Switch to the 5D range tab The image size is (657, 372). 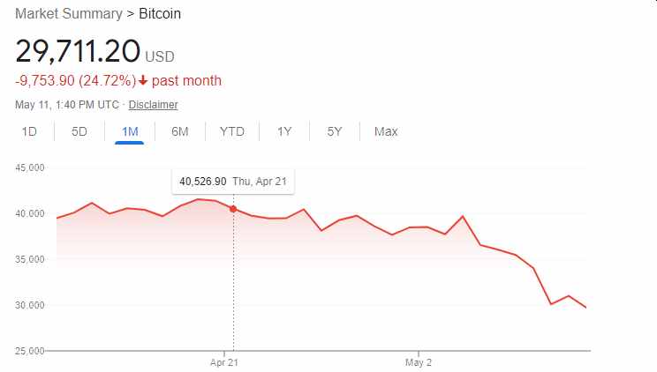pos(79,131)
